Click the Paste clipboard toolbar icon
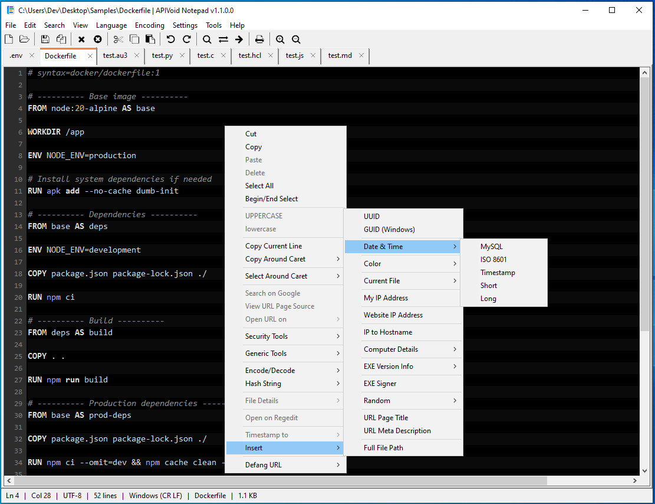 pos(150,40)
